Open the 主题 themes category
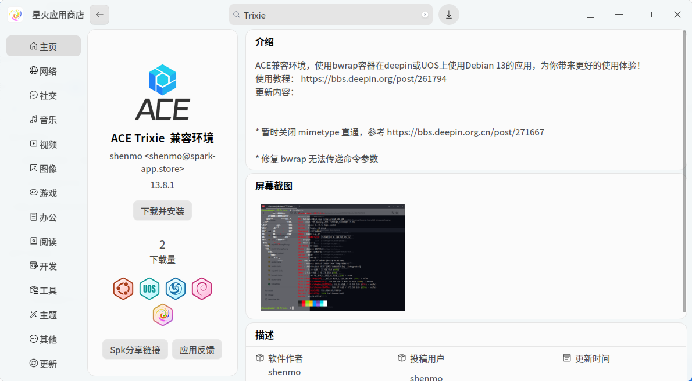 (x=43, y=315)
